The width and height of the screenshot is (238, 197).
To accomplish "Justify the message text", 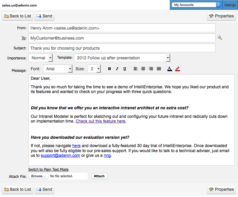I will (x=159, y=69).
